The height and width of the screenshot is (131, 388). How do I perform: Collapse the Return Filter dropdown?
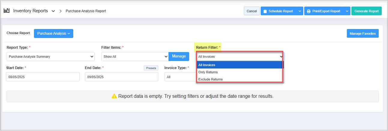click(240, 57)
